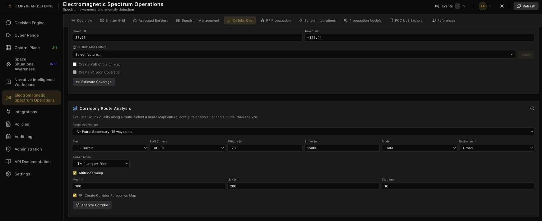Viewport: 542px width, 221px height.
Task: Click the Corridor / Route Analysis info icon
Action: pyautogui.click(x=532, y=108)
